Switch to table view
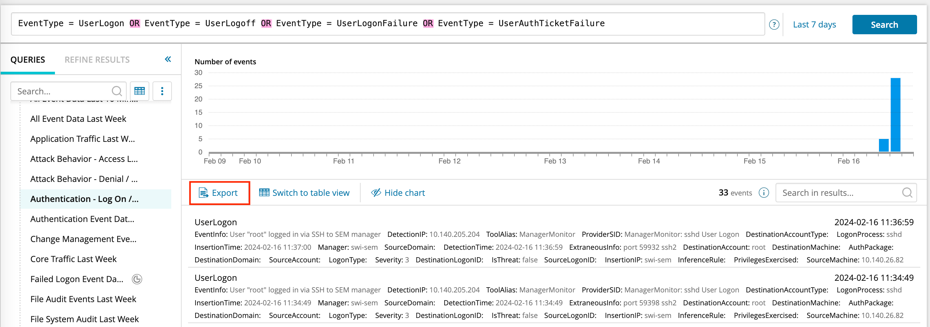The image size is (930, 327). [x=304, y=193]
